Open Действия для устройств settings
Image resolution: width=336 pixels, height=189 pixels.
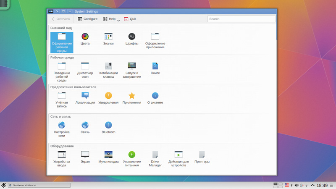coord(178,159)
